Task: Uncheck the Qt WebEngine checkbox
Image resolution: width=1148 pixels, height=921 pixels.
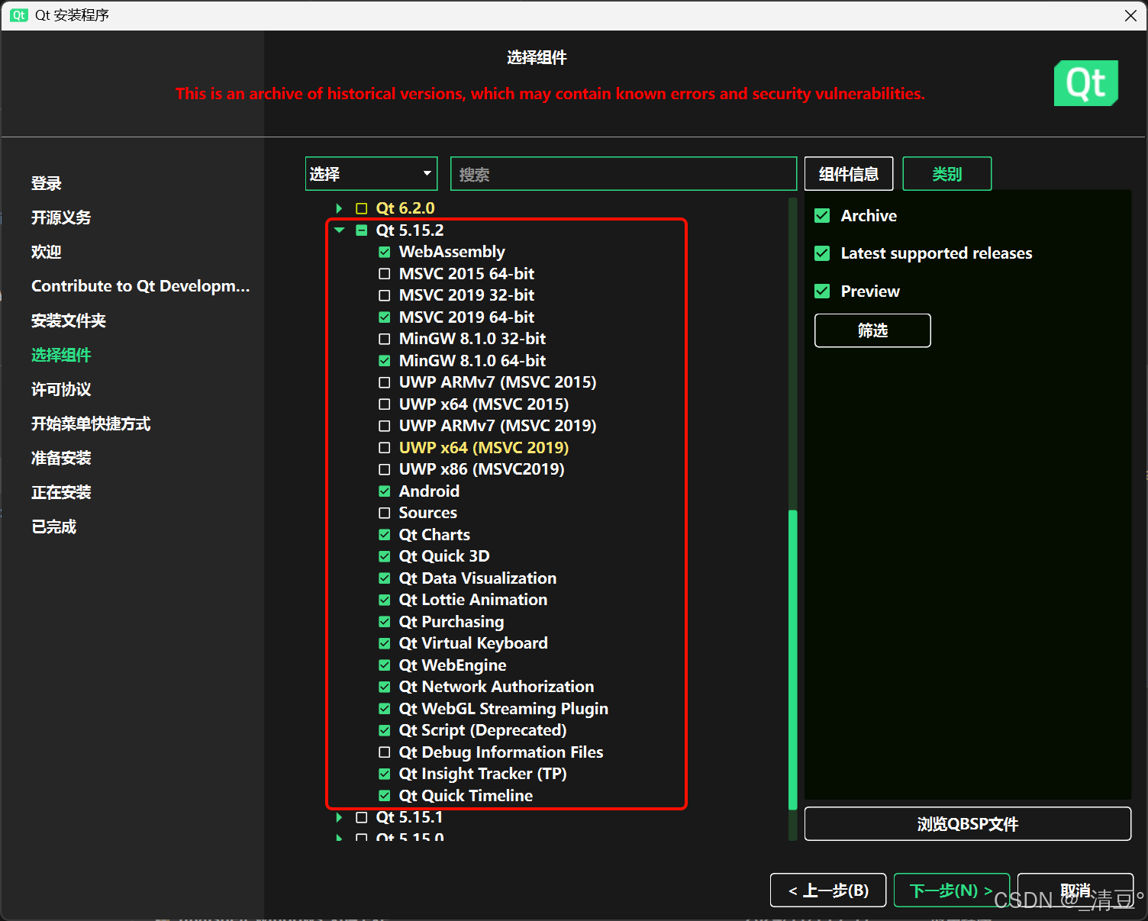Action: [x=385, y=665]
